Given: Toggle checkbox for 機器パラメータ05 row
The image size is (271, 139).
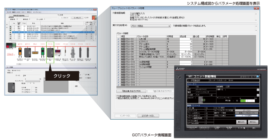Looking at the screenshot, I should (118, 49).
